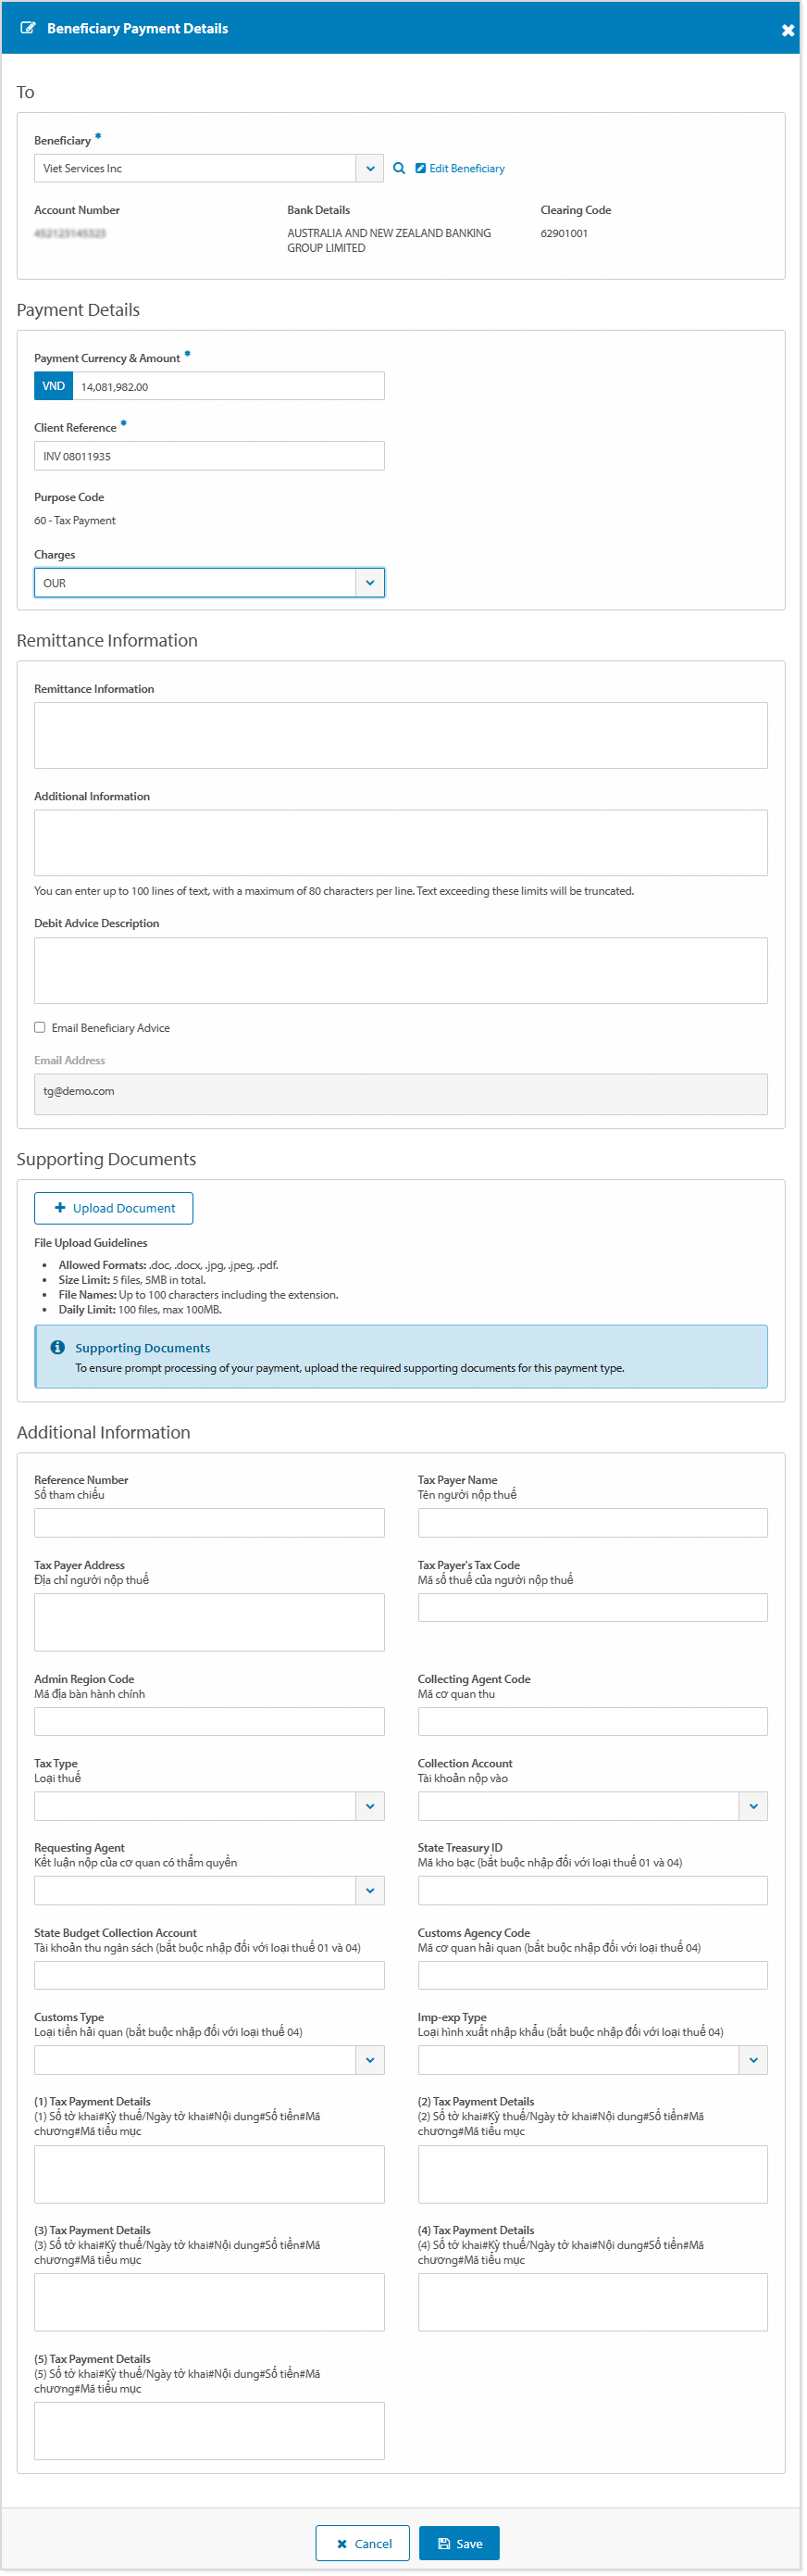
Task: Open the Imp-exp Type dropdown
Action: click(752, 2060)
